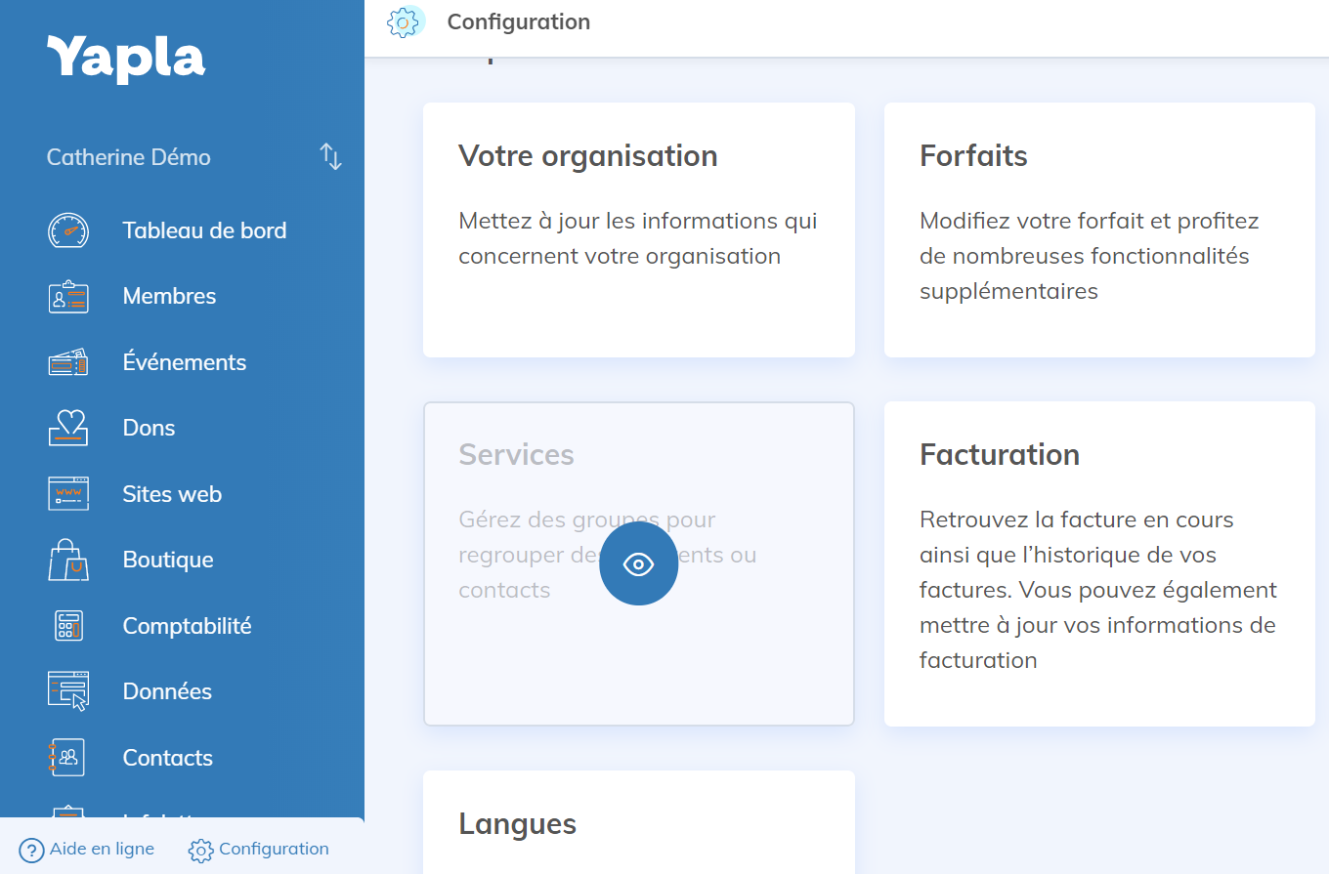Image resolution: width=1329 pixels, height=874 pixels.
Task: Click the Contacts address book icon
Action: click(68, 758)
